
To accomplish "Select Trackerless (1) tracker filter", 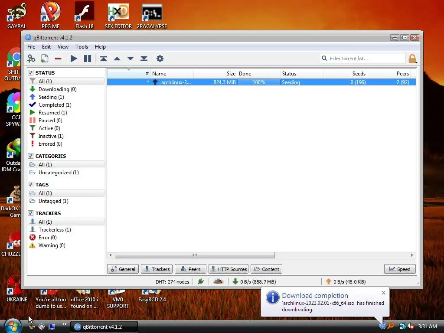I will [x=55, y=230].
